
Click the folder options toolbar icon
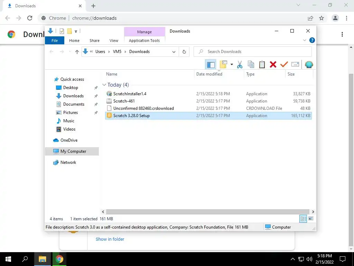[x=223, y=65]
